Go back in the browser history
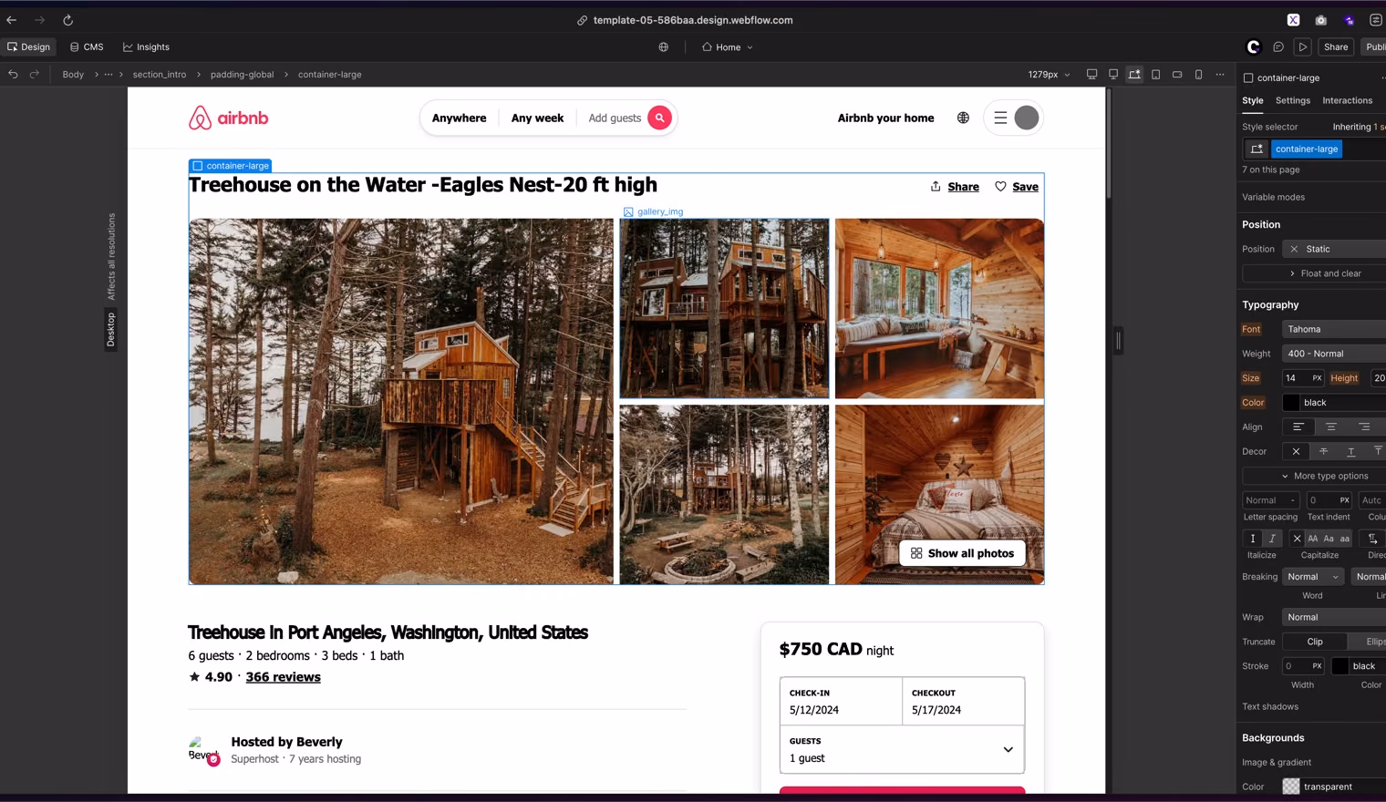Image resolution: width=1386 pixels, height=802 pixels. click(x=11, y=20)
